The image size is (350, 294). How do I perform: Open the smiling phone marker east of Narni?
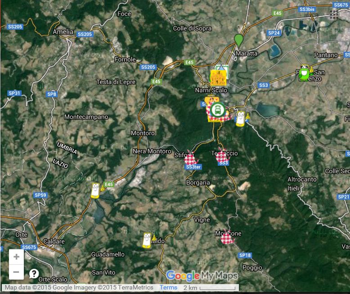[x=240, y=119]
